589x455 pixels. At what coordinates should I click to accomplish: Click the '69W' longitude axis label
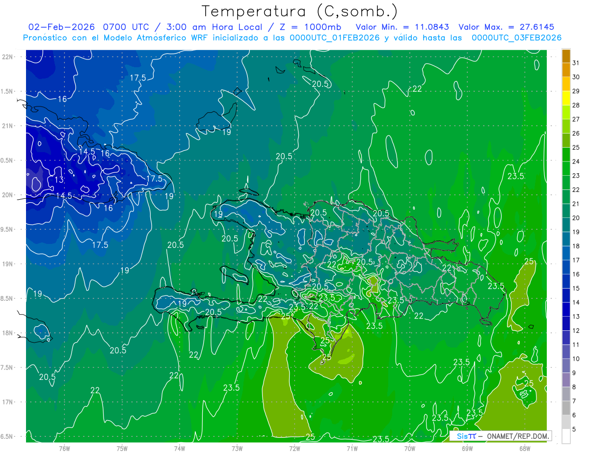point(467,448)
